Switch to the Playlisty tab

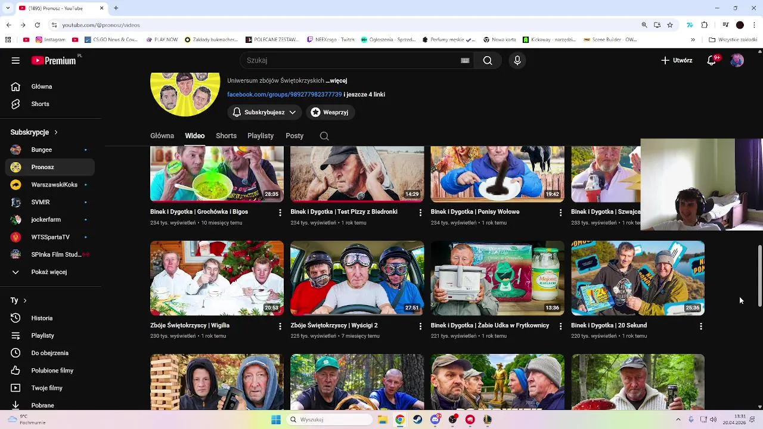click(260, 136)
